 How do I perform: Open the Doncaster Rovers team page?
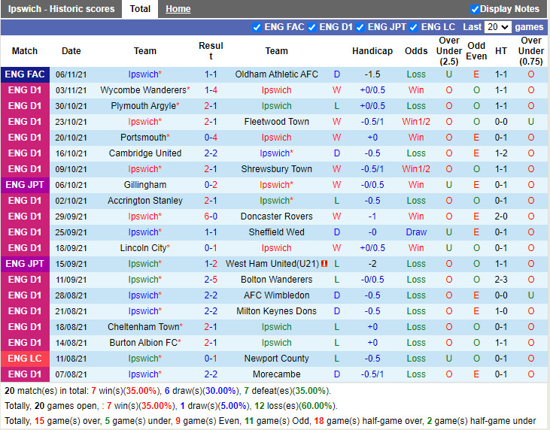276,217
